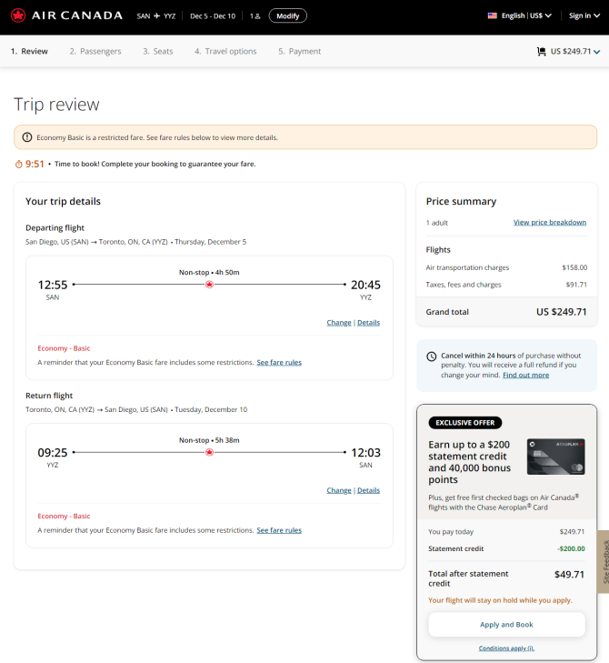Click the EXCLUSIVE OFFER badge

click(464, 423)
